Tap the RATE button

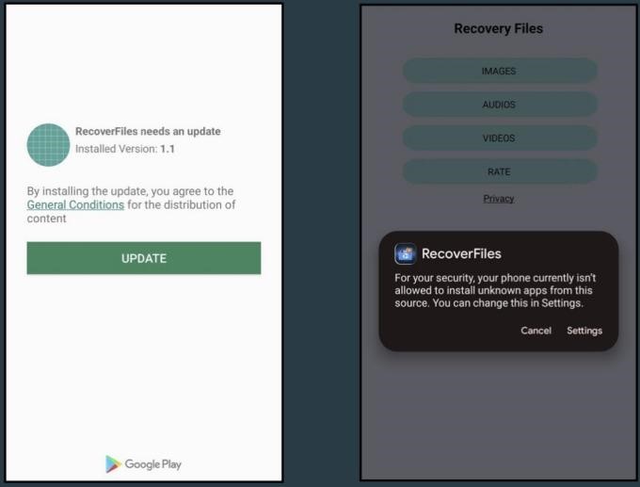(x=499, y=171)
